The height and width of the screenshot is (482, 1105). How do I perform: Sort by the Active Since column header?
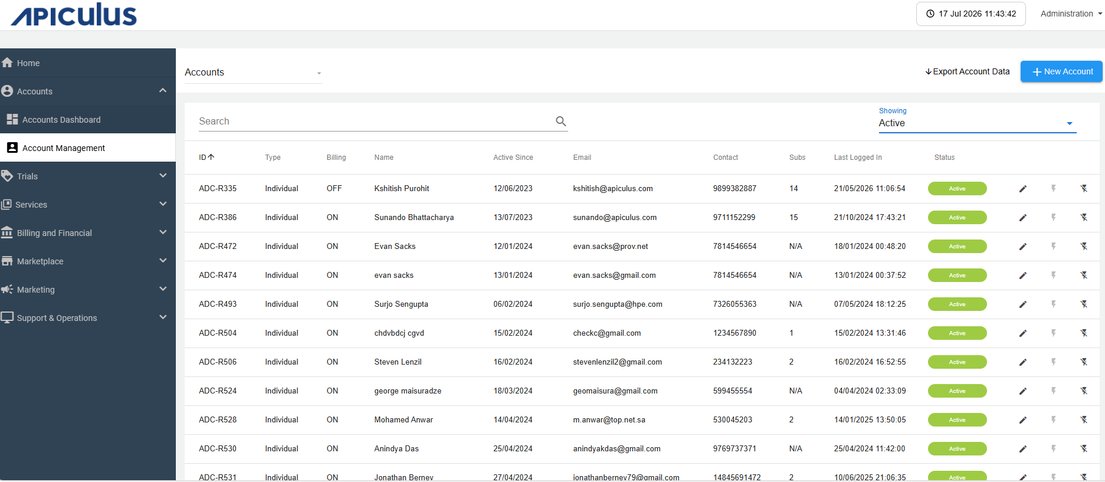(513, 158)
